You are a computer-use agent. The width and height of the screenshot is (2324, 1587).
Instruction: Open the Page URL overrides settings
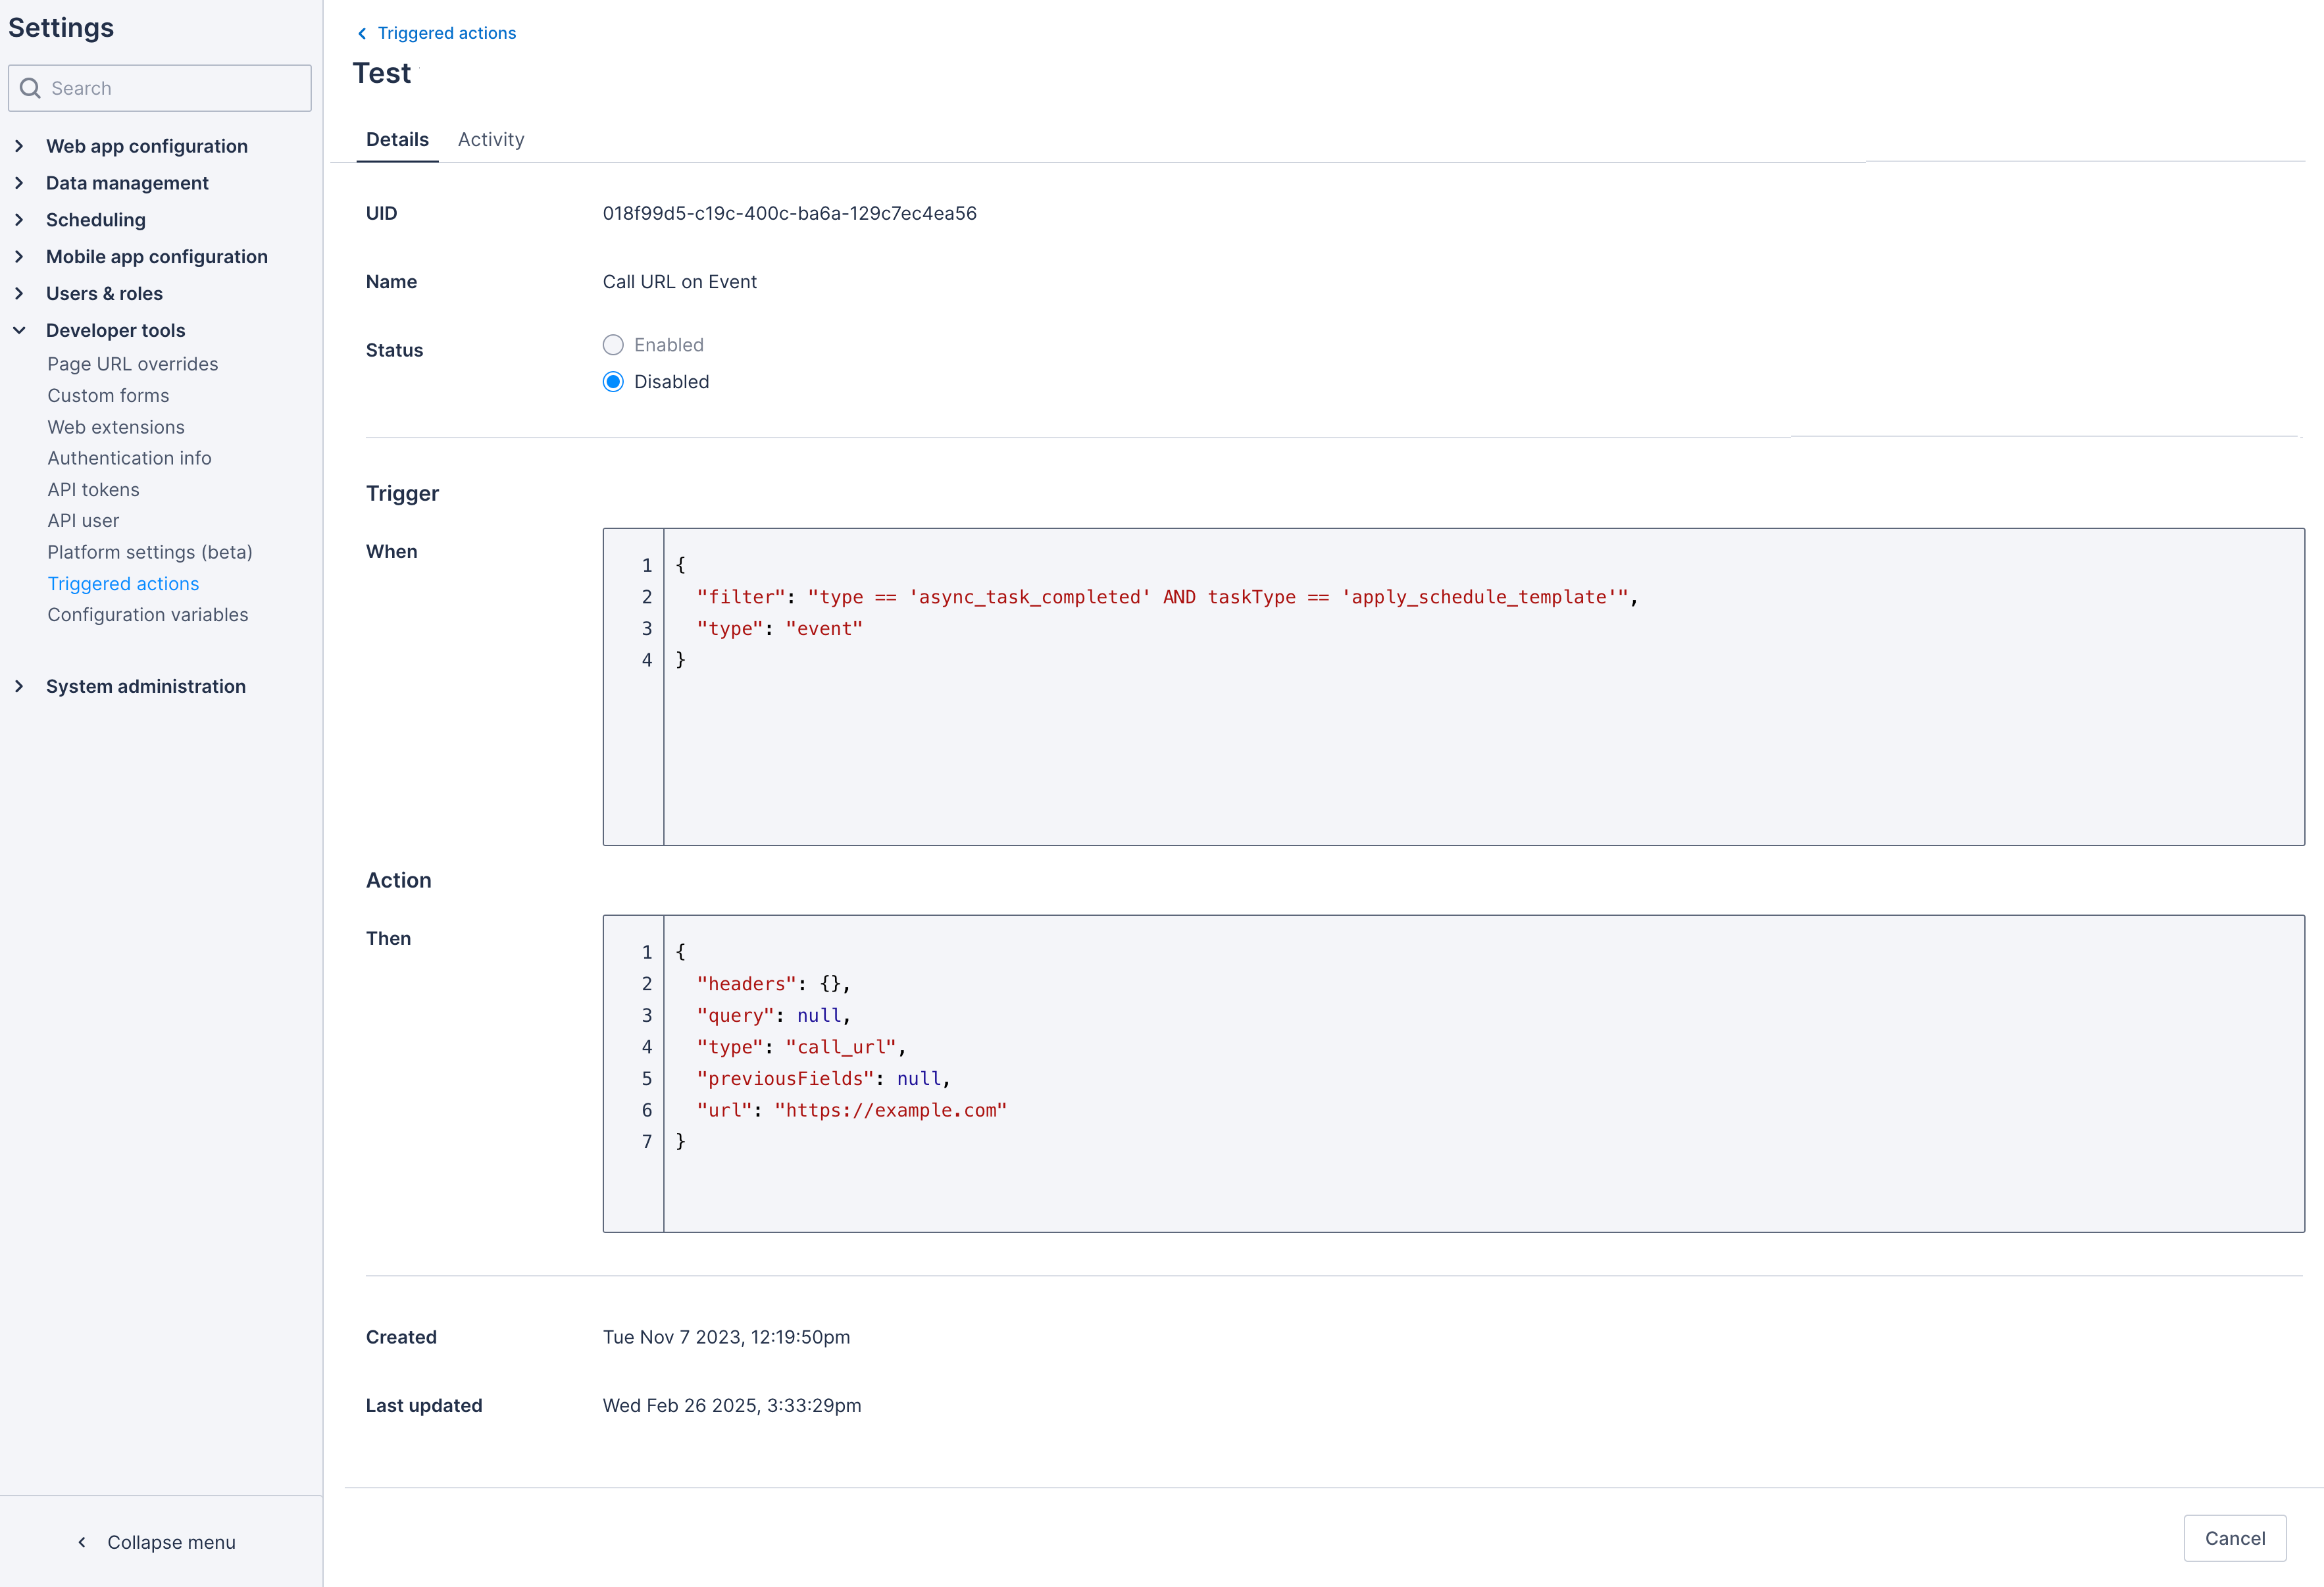132,364
